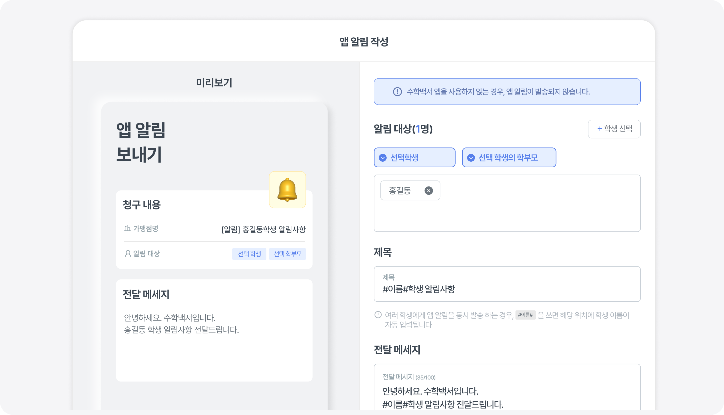Click the 홍길동 student chip
Image resolution: width=724 pixels, height=415 pixels.
[400, 190]
